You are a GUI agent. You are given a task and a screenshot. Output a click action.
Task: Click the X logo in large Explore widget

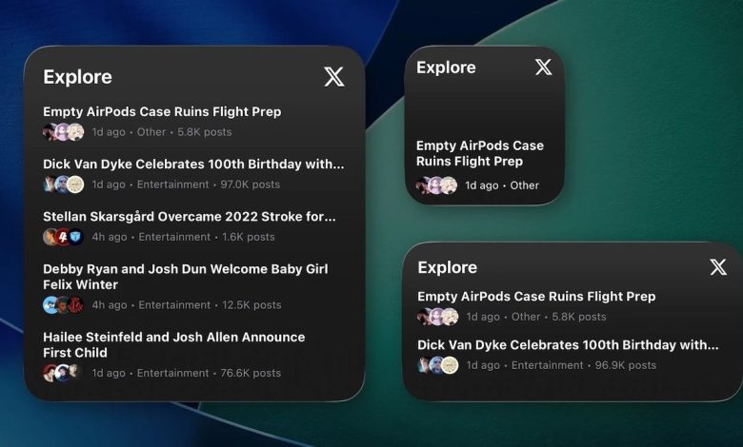334,77
